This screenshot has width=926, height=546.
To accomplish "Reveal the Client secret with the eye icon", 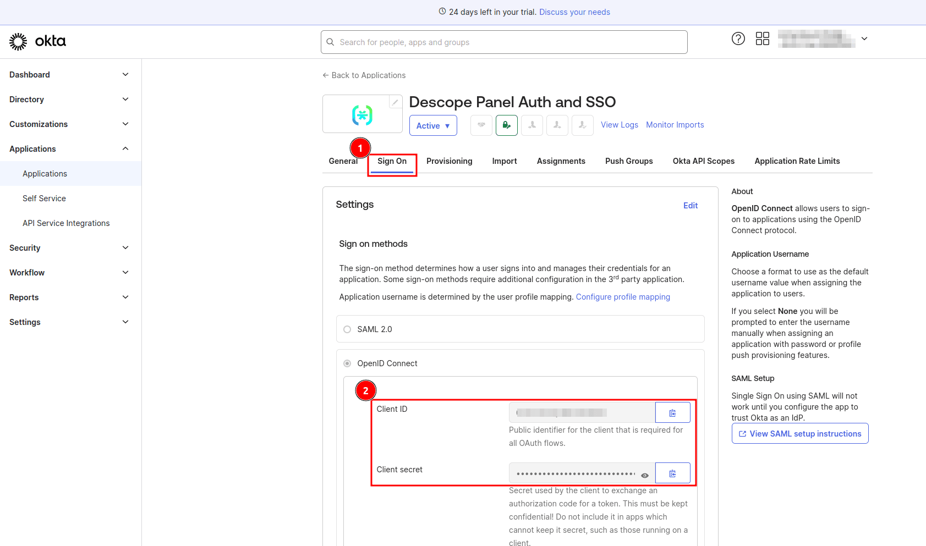I will tap(644, 475).
